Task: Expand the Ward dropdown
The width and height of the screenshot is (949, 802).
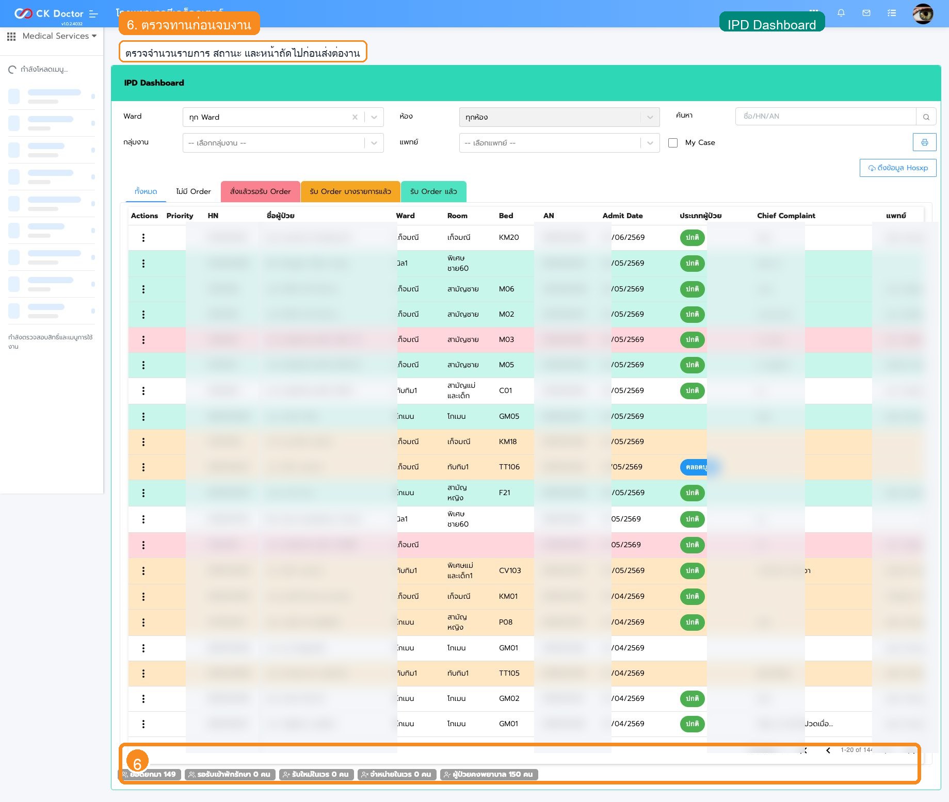Action: [x=374, y=117]
